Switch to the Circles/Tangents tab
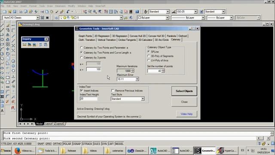 127,40
